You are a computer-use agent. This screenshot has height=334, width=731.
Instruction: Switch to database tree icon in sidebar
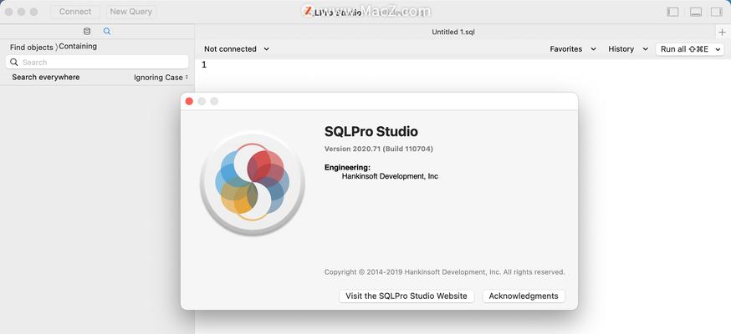pos(87,32)
